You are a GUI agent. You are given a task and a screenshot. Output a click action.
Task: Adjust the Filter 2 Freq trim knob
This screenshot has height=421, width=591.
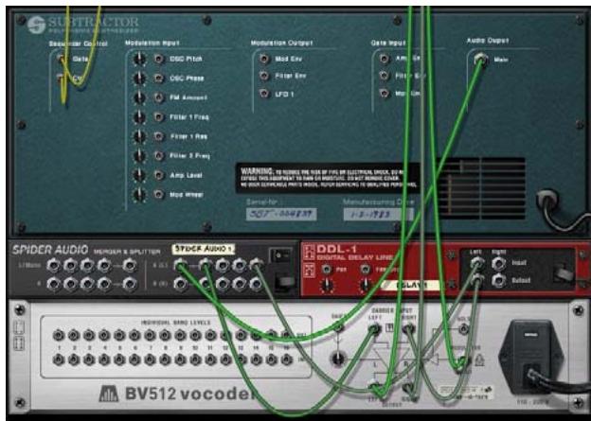[x=139, y=155]
